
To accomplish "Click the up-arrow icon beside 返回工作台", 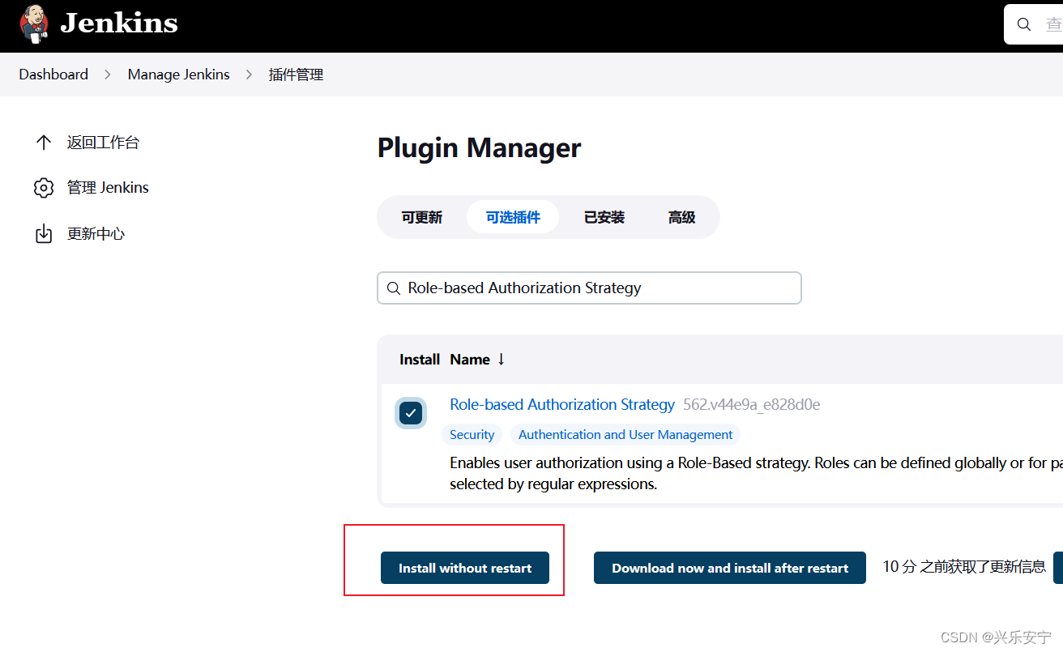I will click(x=44, y=143).
